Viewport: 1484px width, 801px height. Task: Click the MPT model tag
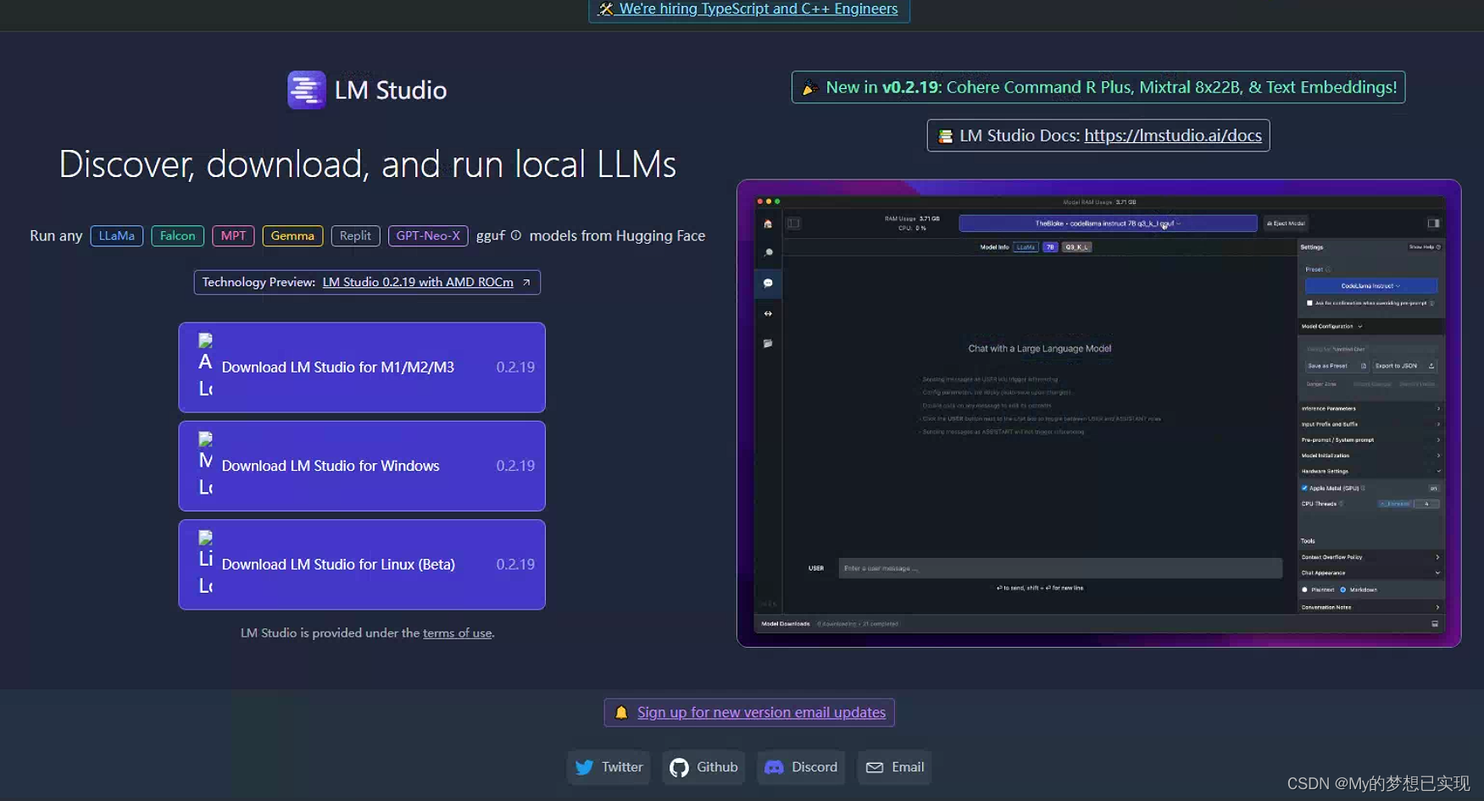point(233,235)
